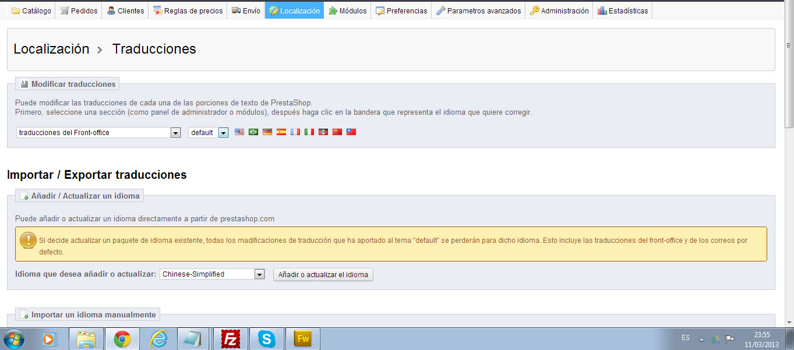Open the default theme dropdown
The width and height of the screenshot is (794, 350).
pyautogui.click(x=208, y=133)
